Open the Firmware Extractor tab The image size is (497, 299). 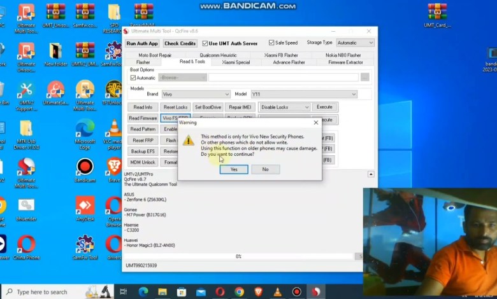(x=345, y=62)
